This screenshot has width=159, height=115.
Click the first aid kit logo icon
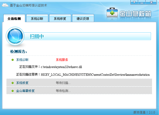[x=112, y=13]
